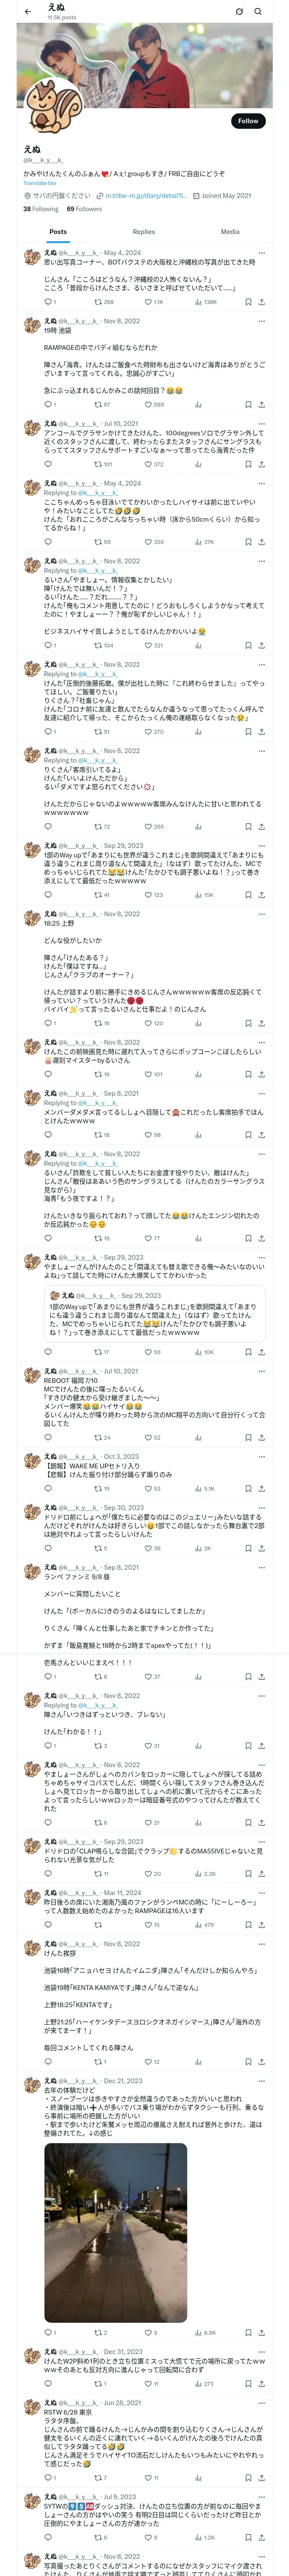
Task: Open search with the magnifier icon
Action: [258, 12]
